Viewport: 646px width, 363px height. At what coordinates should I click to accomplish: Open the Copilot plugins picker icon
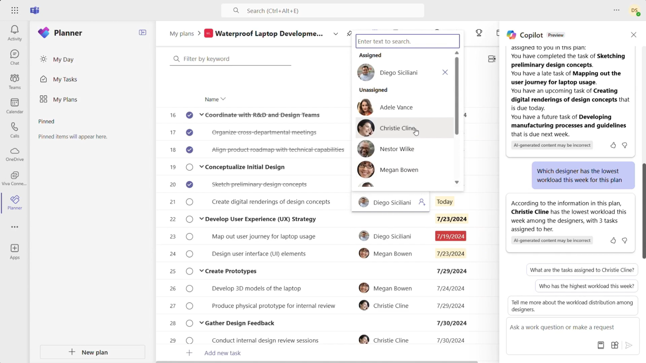click(614, 345)
